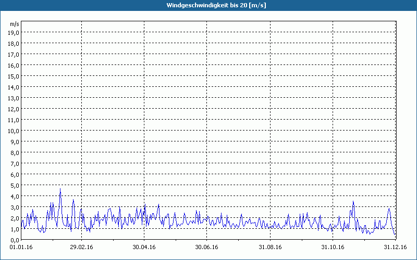Select the 6,0 y-axis label
Image resolution: width=417 pixels, height=260 pixels.
[x=15, y=175]
